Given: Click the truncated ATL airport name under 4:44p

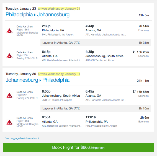Looking at the screenshot, I should (105, 35).
